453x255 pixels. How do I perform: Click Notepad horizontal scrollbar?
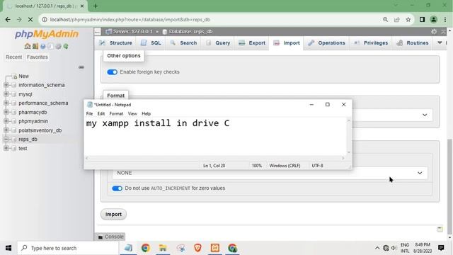pyautogui.click(x=215, y=158)
